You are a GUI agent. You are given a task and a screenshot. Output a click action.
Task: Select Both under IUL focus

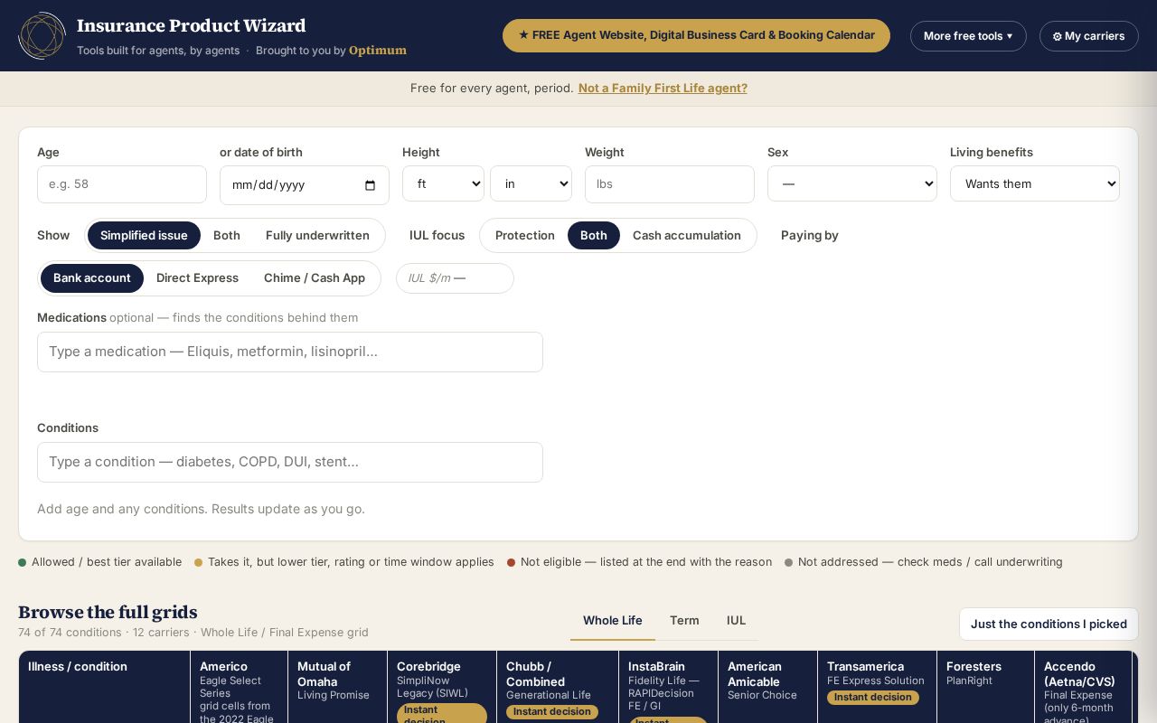tap(594, 235)
